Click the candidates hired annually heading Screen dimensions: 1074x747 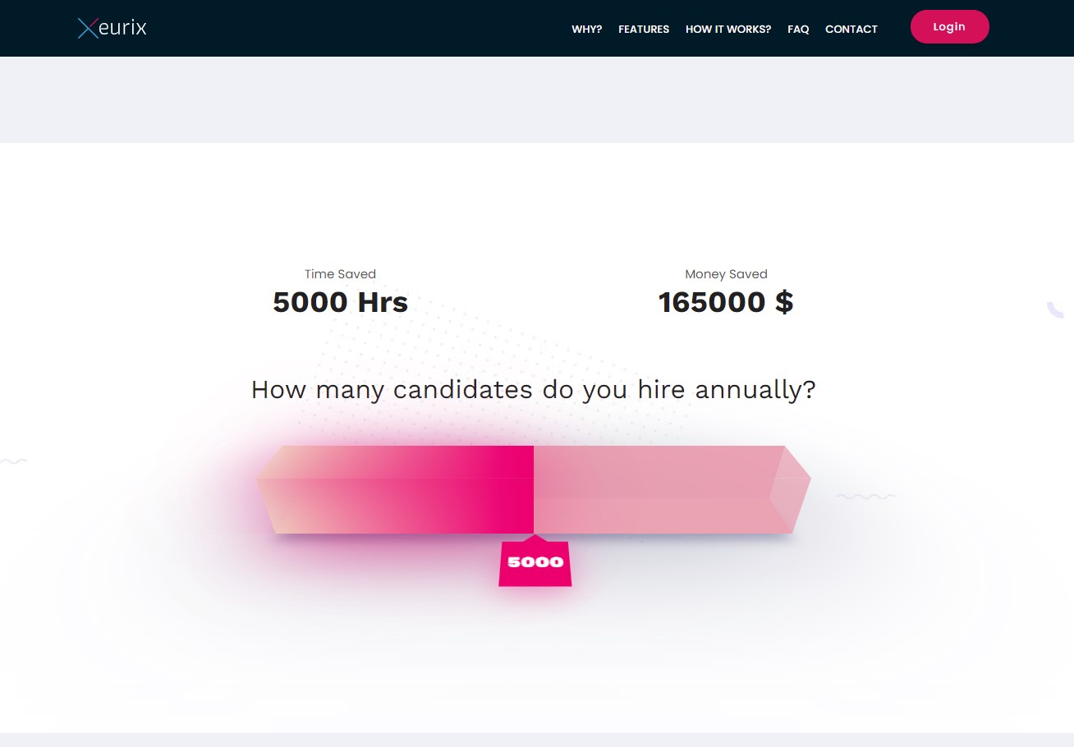click(534, 389)
